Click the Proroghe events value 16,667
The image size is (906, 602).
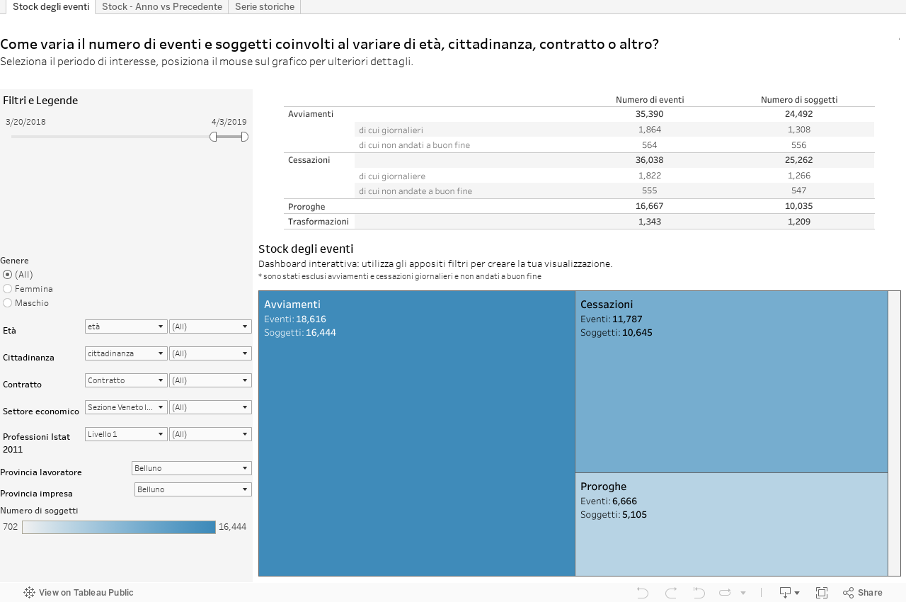tap(650, 206)
